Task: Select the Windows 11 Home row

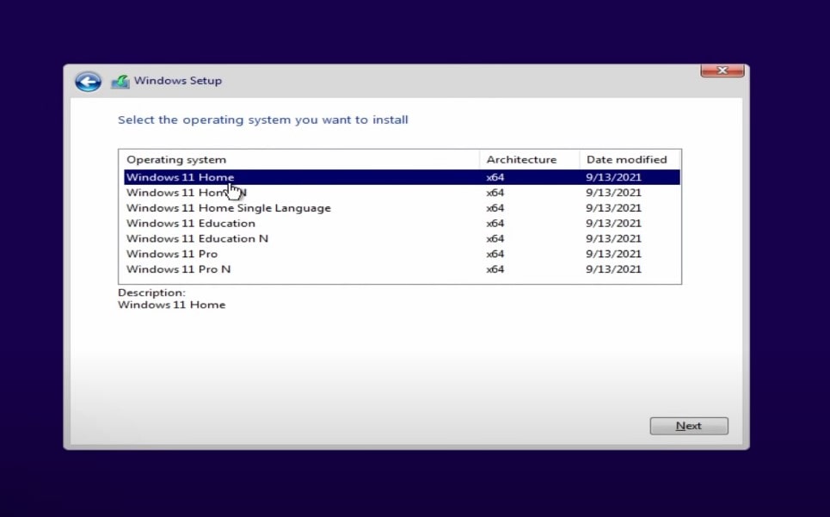Action: (402, 177)
